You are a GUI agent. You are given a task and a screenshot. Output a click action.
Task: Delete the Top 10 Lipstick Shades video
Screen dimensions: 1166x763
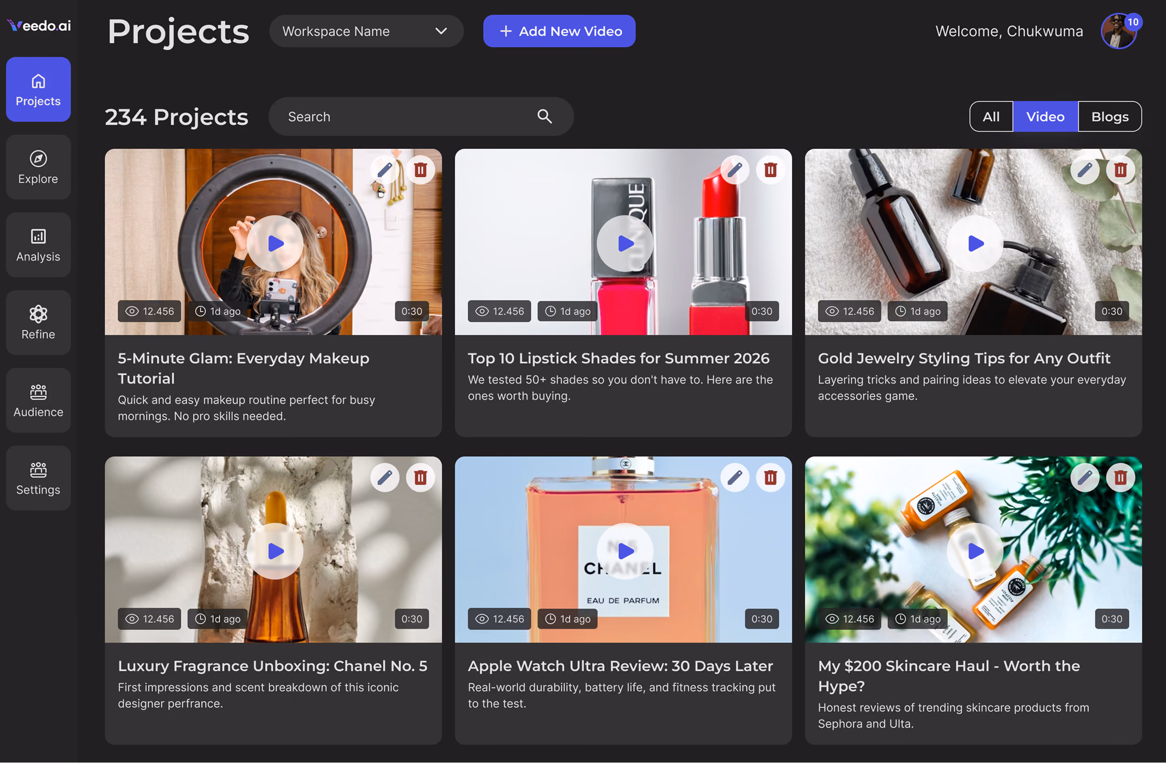[770, 170]
